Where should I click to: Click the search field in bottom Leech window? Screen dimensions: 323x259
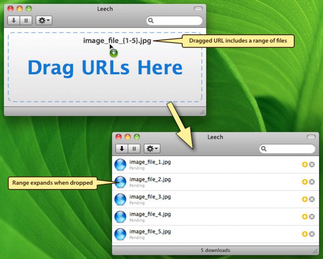287,149
